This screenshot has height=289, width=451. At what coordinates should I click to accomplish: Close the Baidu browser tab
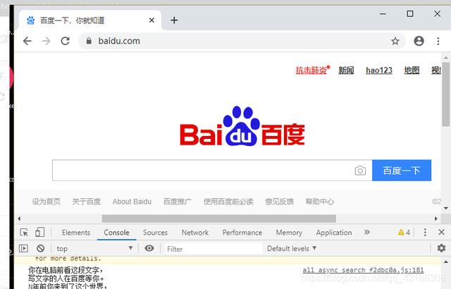152,20
